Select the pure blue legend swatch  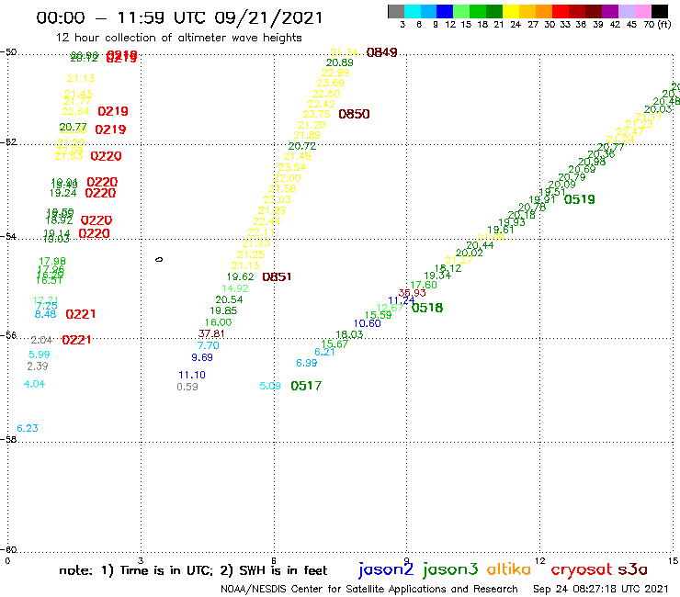coord(446,11)
